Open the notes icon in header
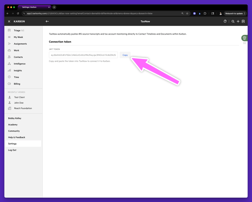The image size is (252, 202). 243,21
